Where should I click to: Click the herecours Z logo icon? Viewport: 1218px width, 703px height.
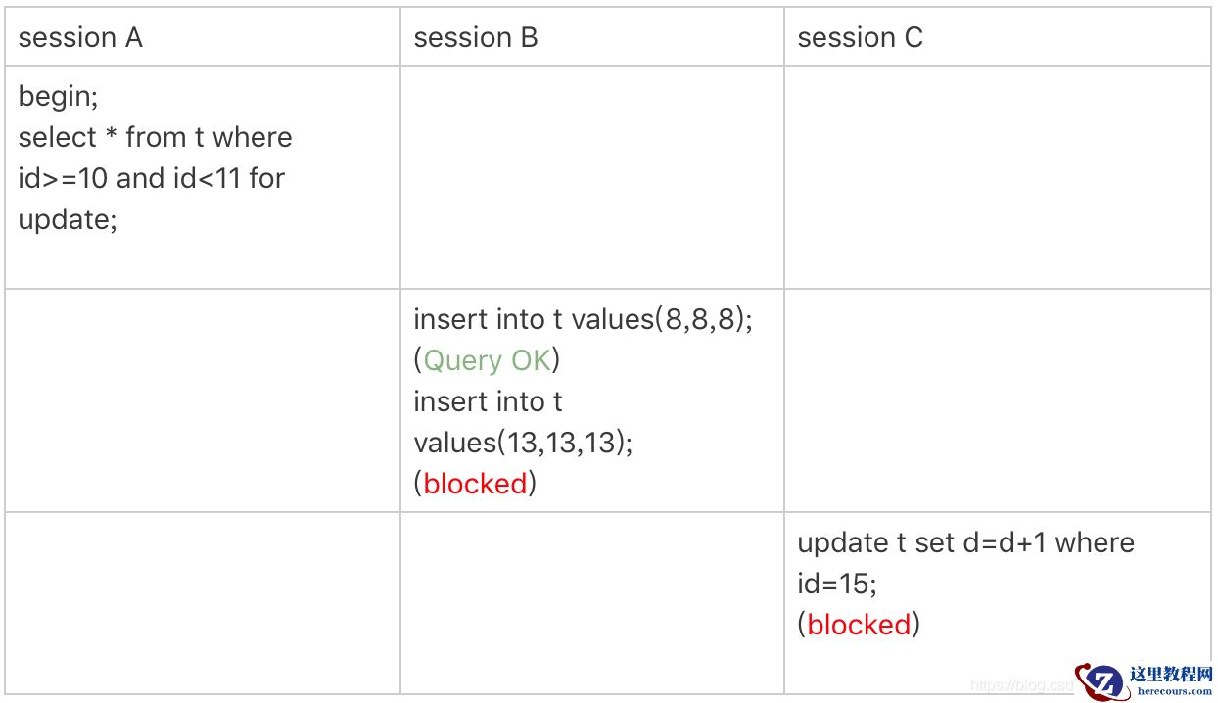pos(1099,680)
